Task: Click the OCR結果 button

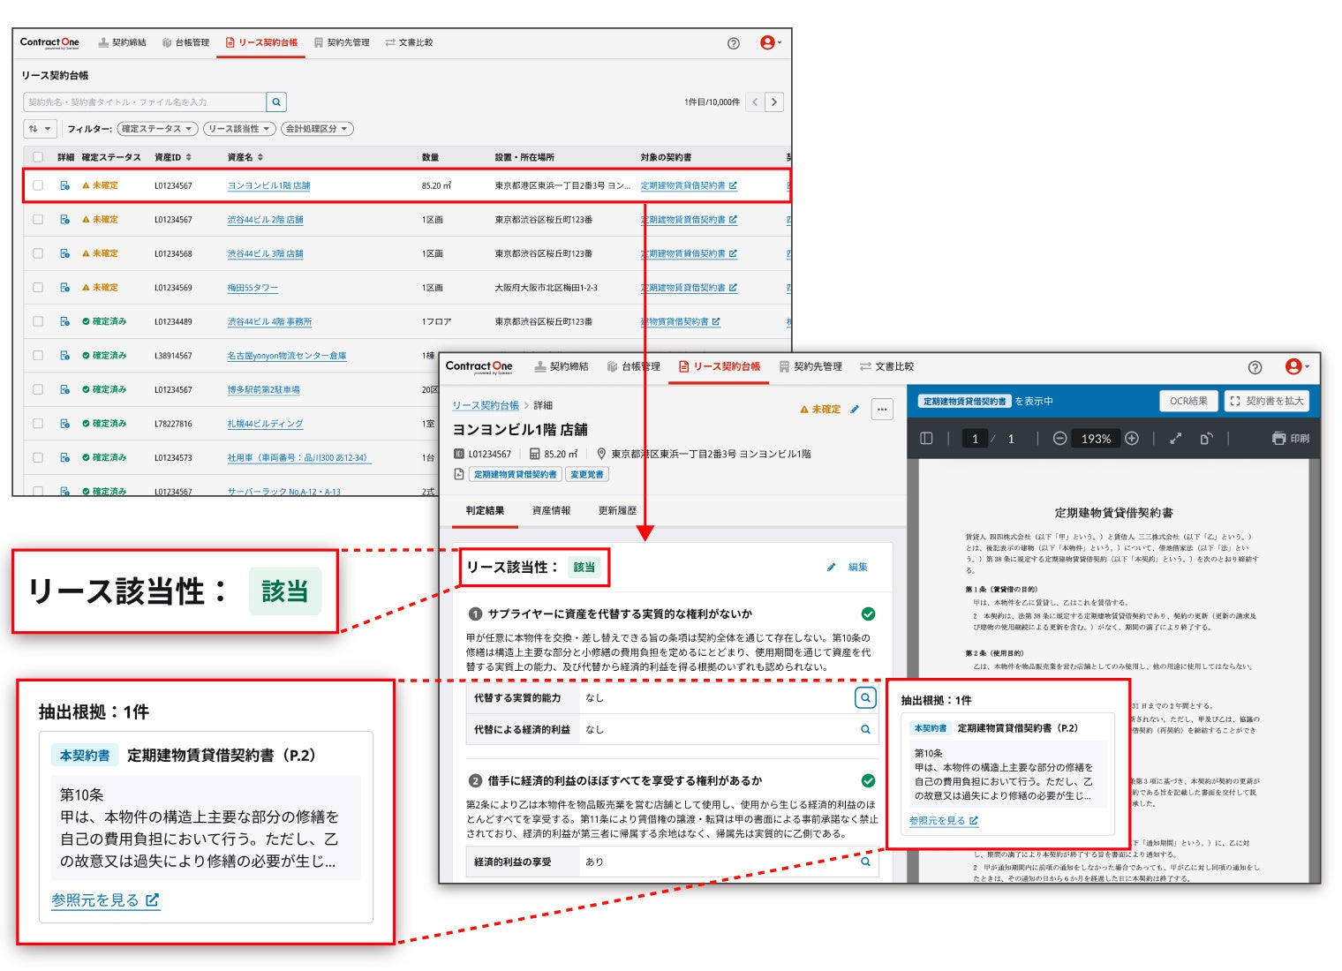Action: tap(1188, 401)
